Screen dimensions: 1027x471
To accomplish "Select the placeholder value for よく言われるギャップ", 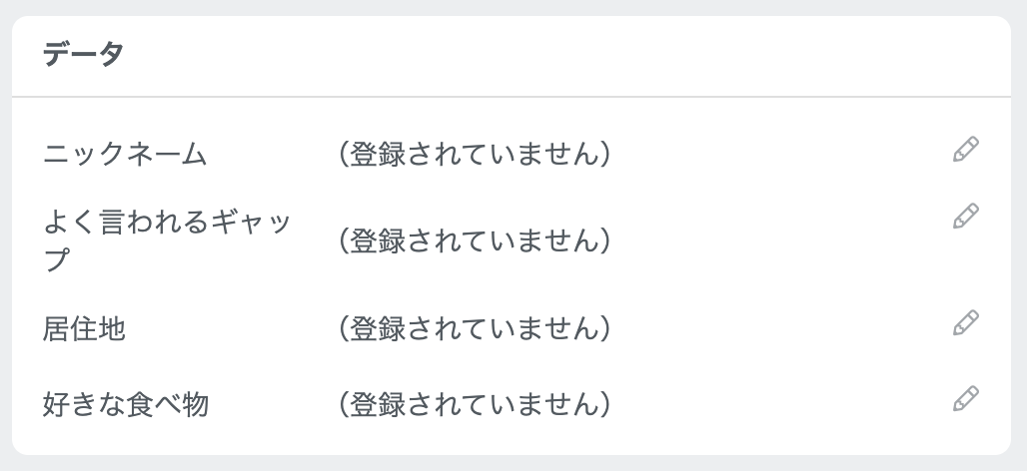I will click(475, 240).
